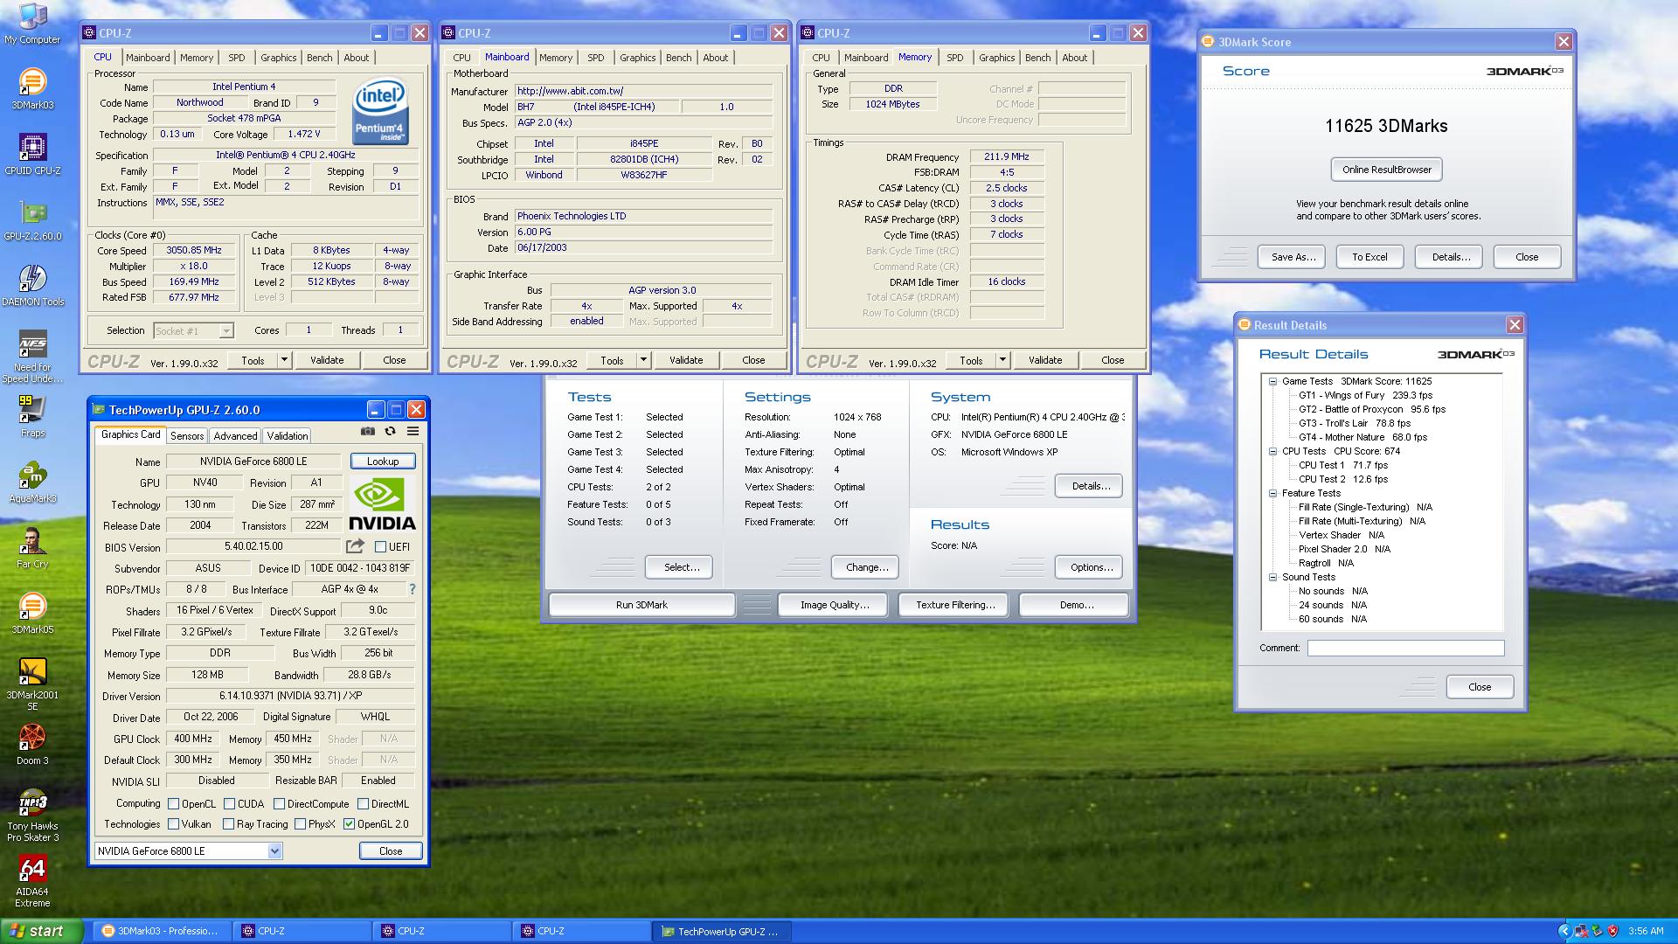Viewport: 1678px width, 944px height.
Task: Click the Comment input field
Action: 1405,648
